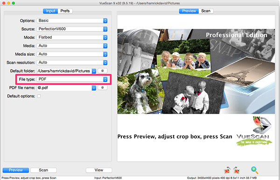
Task: Open the Media size dropdown
Action: point(72,54)
